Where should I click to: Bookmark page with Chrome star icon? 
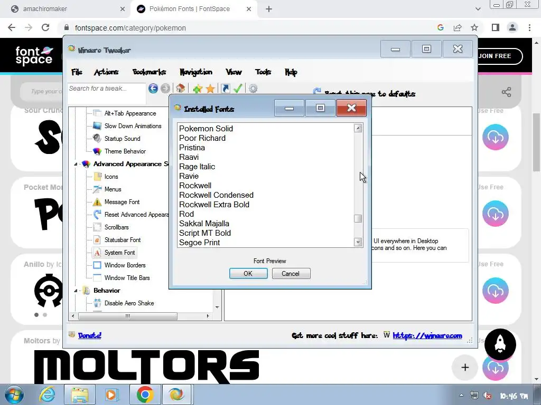[474, 27]
